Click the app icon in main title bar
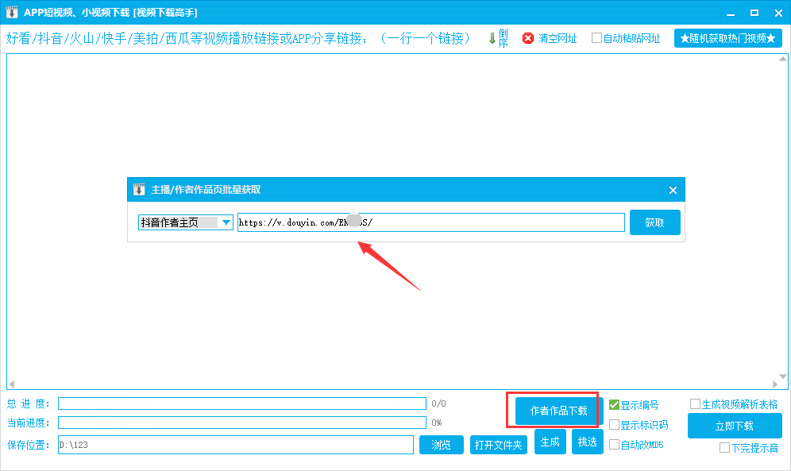The height and width of the screenshot is (471, 791). (x=12, y=12)
